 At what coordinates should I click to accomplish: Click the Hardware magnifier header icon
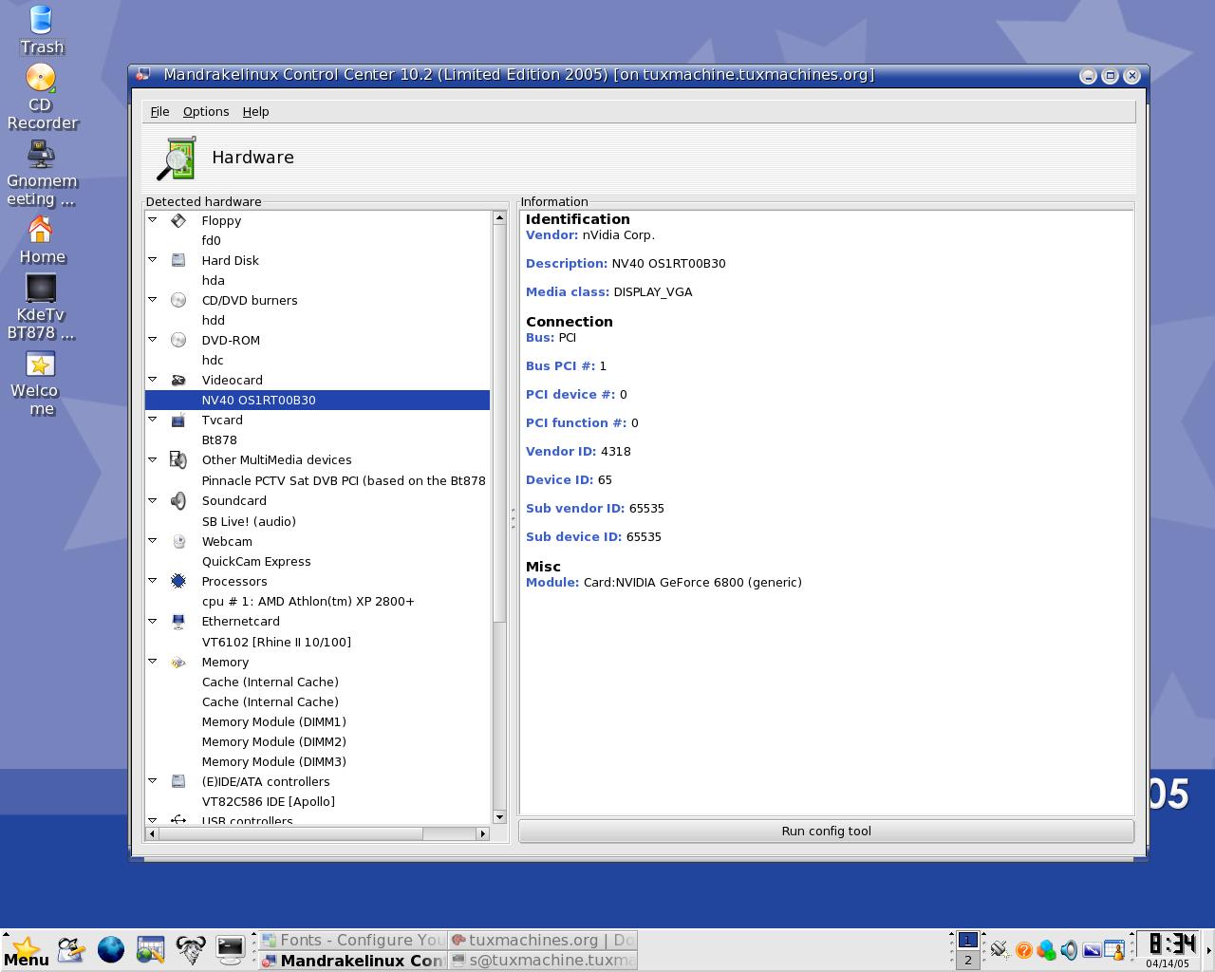(x=177, y=159)
